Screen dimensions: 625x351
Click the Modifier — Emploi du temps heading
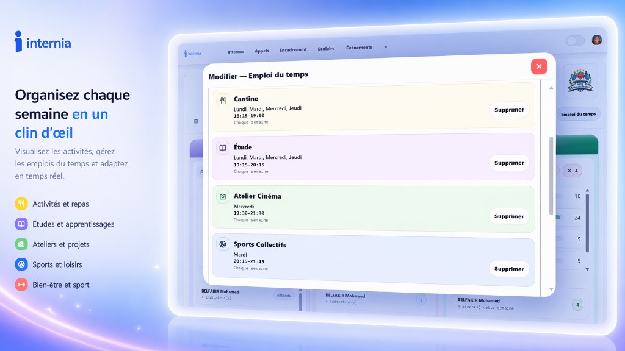pyautogui.click(x=258, y=75)
